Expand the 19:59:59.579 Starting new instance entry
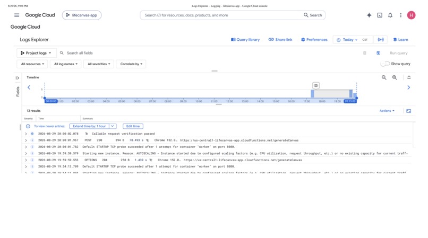428x238 pixels. (26, 154)
